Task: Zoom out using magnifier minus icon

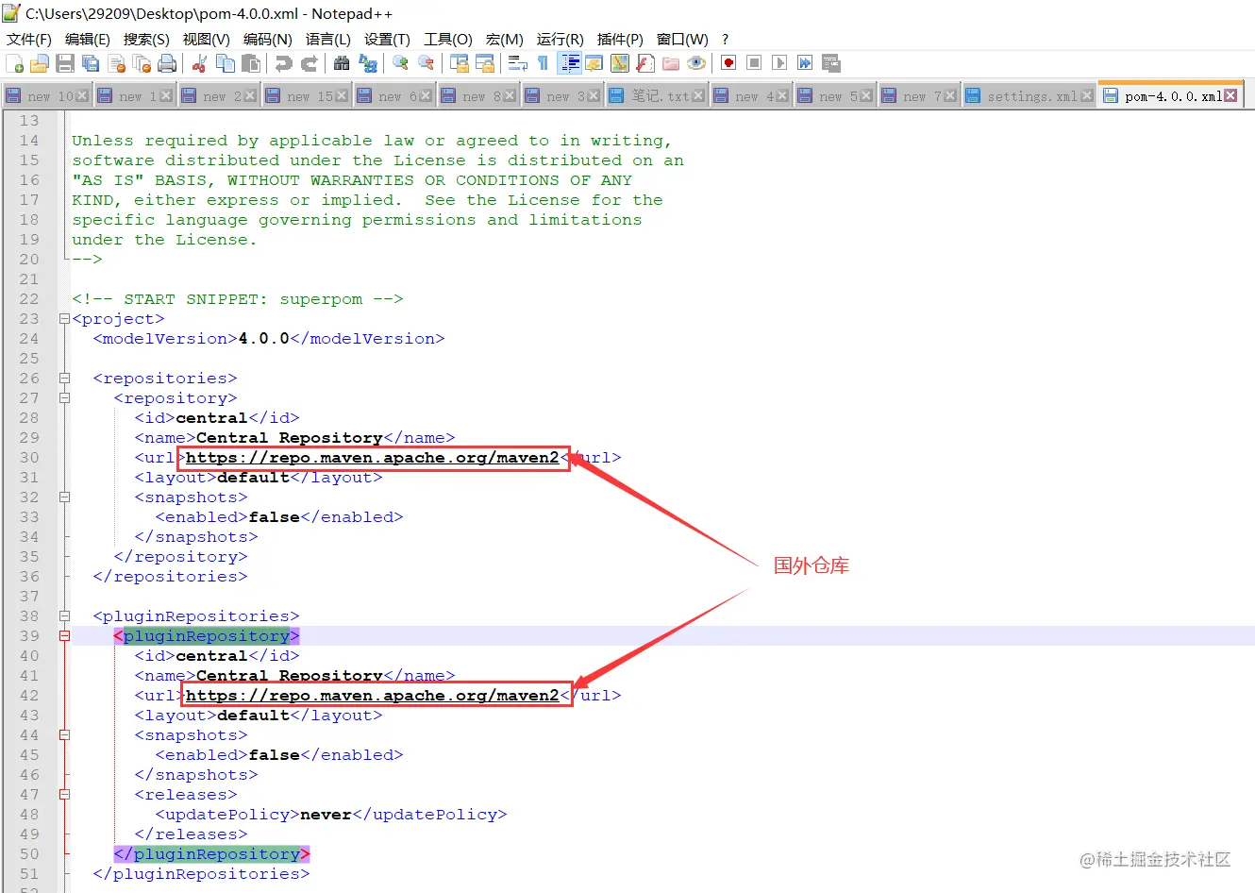Action: [x=427, y=63]
